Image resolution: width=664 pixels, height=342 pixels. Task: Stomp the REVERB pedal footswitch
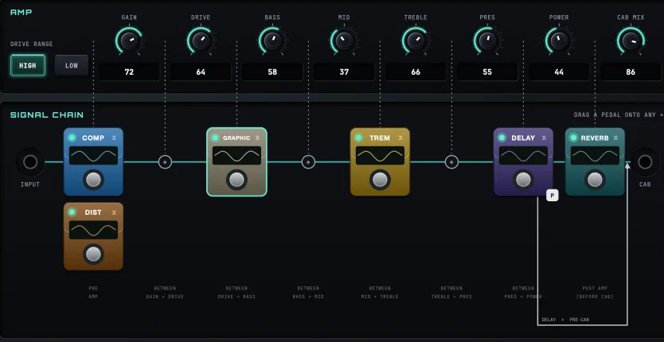595,180
